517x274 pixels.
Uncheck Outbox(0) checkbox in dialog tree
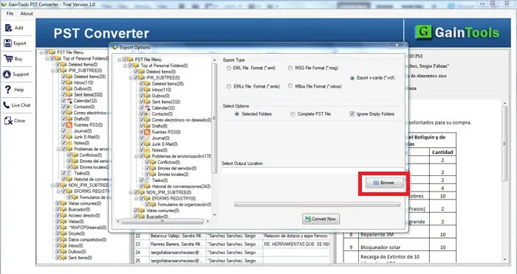142,96
